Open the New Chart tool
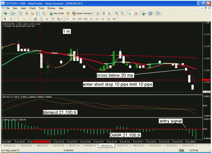 point(5,13)
